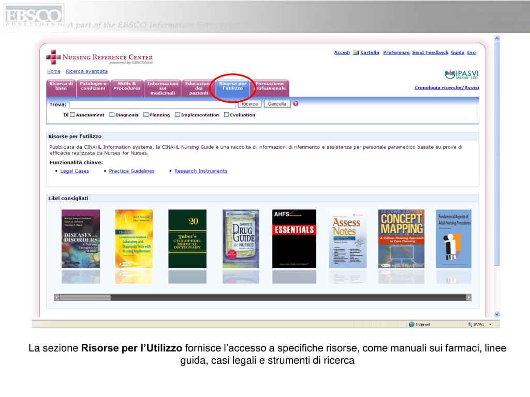
Task: Open the Guida help link
Action: click(458, 52)
